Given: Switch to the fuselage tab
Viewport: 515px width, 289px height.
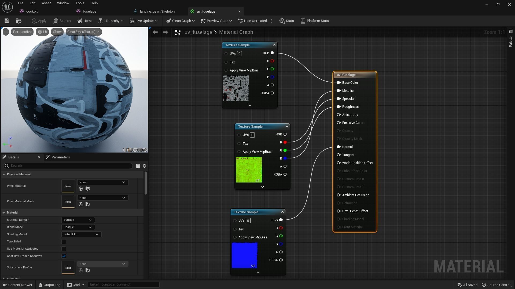Looking at the screenshot, I should (x=90, y=12).
